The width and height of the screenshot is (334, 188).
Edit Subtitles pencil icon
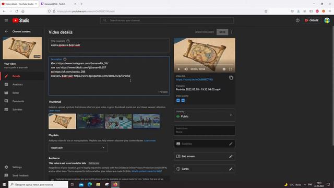click(x=231, y=144)
